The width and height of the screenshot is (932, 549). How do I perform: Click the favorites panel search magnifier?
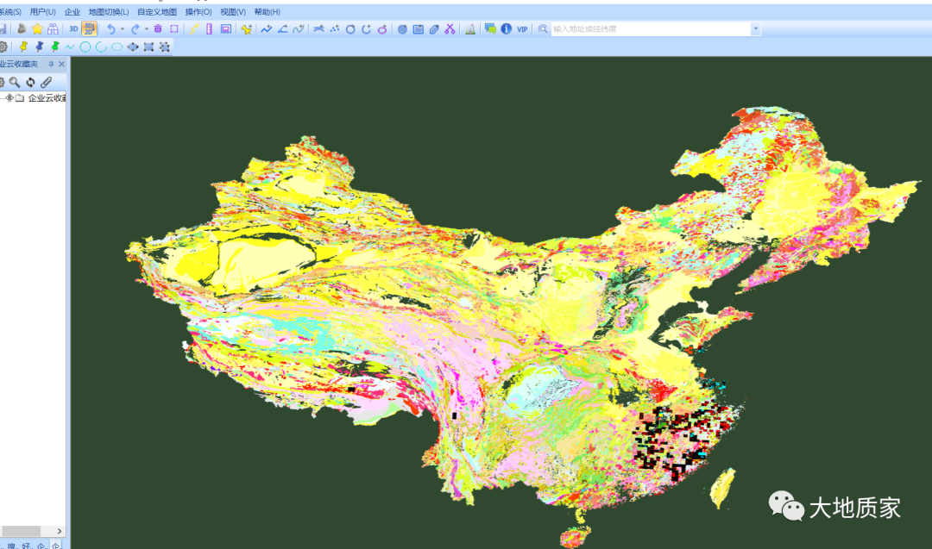coord(15,83)
